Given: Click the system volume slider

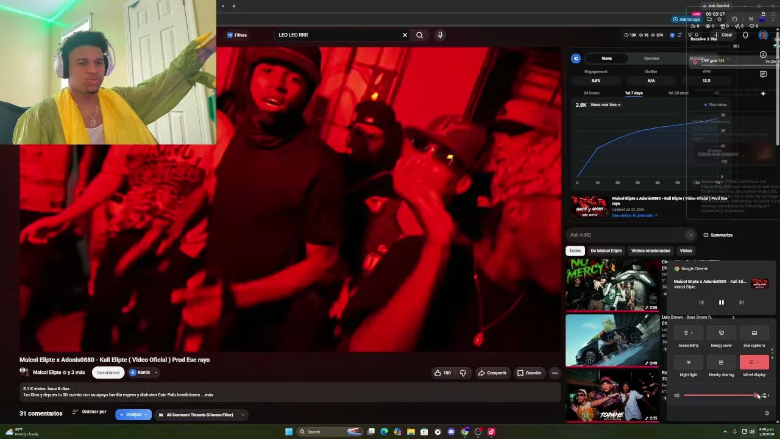Looking at the screenshot, I should click(720, 396).
